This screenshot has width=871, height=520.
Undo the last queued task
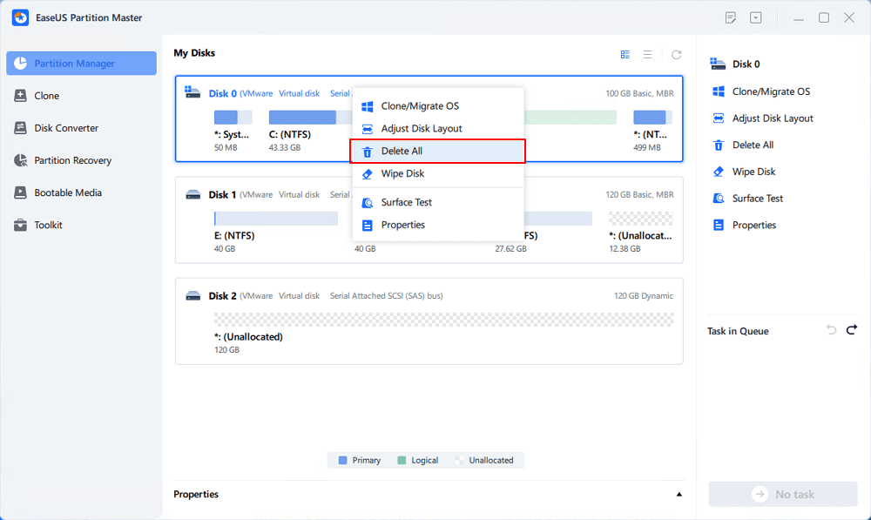point(831,330)
